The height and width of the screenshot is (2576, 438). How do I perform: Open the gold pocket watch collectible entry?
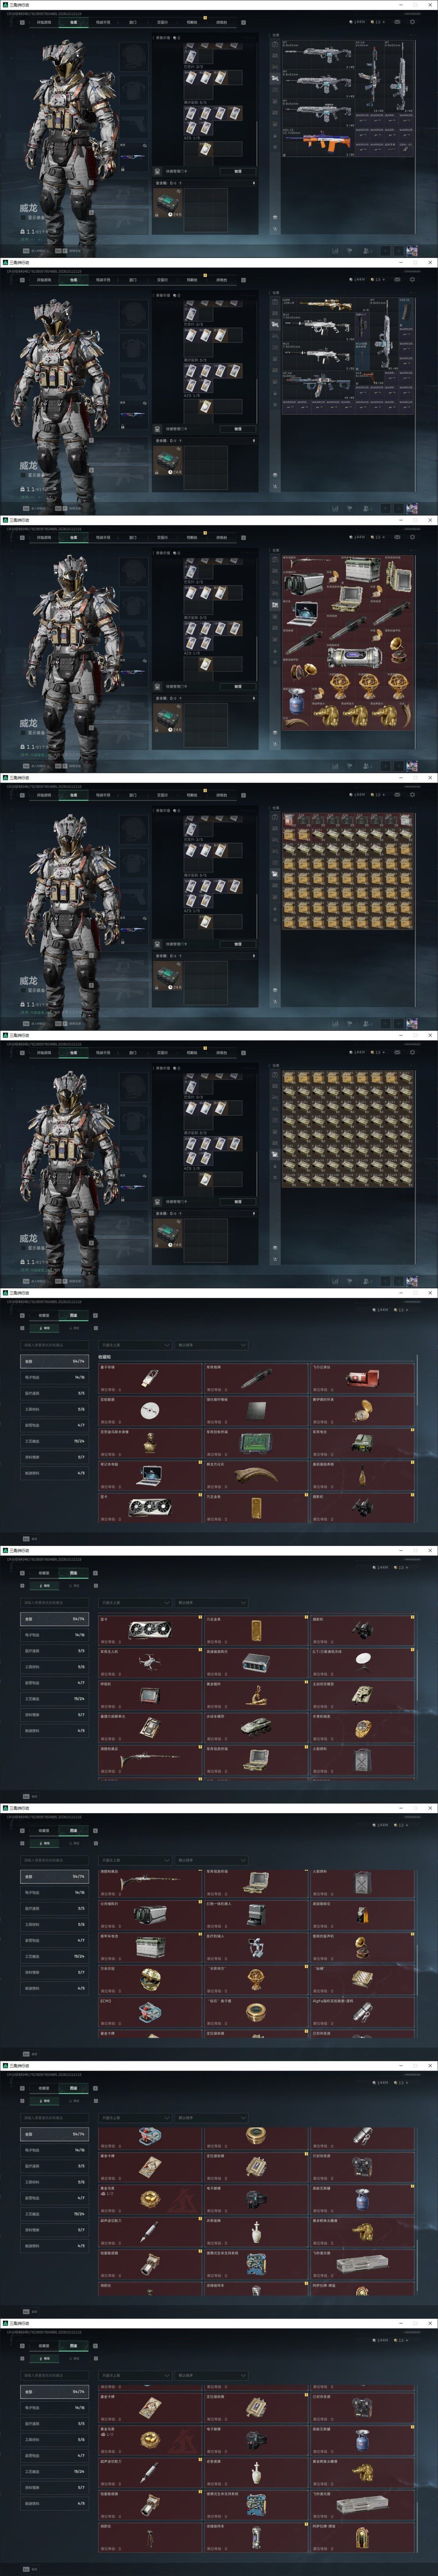362,1411
